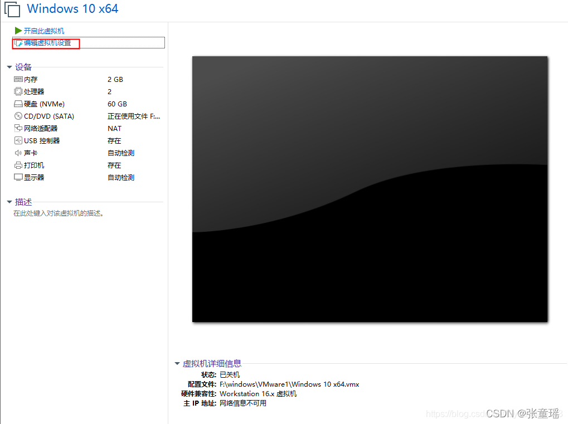The width and height of the screenshot is (568, 424).
Task: Collapse the 虚拟机详细信息 details section
Action: pyautogui.click(x=177, y=363)
